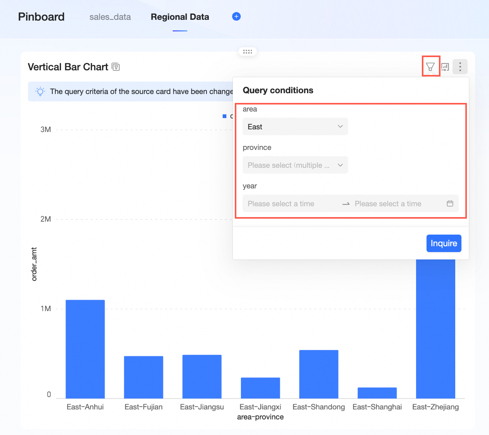The height and width of the screenshot is (435, 489).
Task: Click the chart export icon beside filter
Action: pyautogui.click(x=445, y=67)
